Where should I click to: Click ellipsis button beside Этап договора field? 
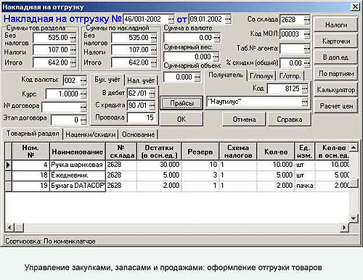click(83, 120)
